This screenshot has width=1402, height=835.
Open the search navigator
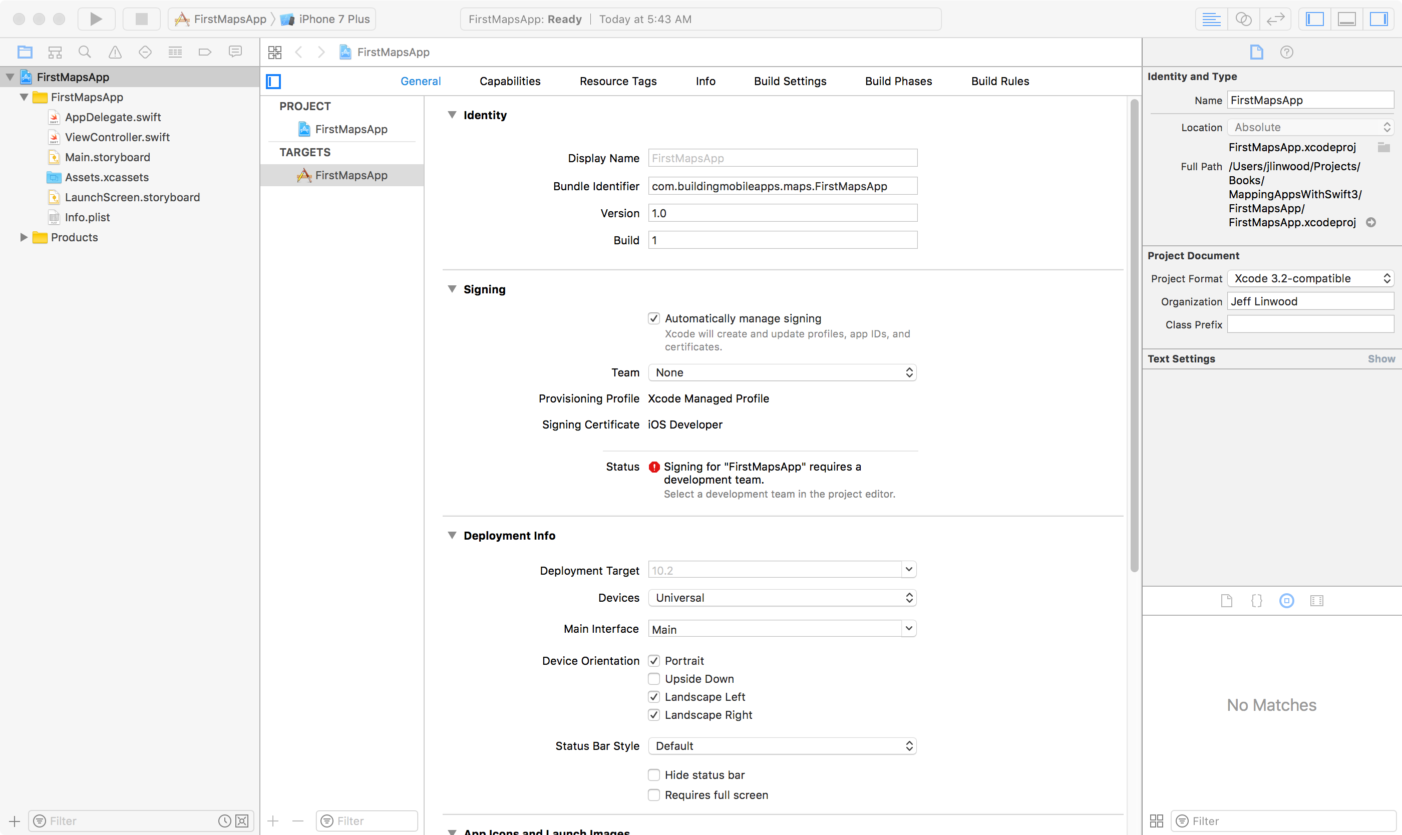85,52
